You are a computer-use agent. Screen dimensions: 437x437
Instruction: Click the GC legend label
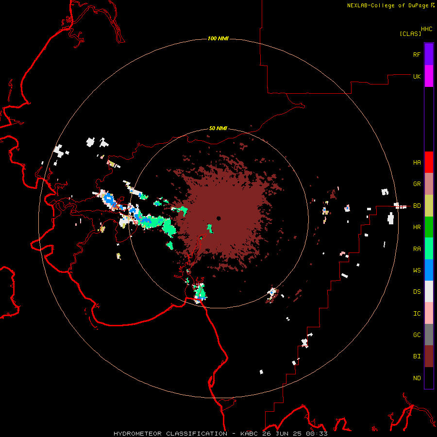click(x=417, y=335)
